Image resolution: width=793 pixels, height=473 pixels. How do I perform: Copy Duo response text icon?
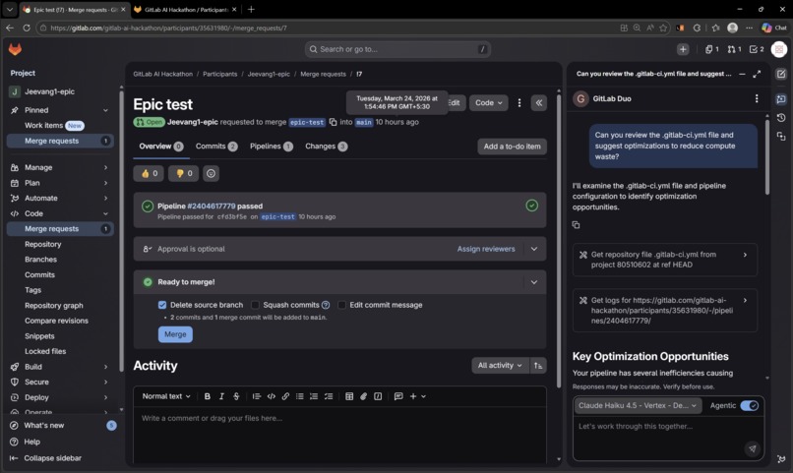(576, 225)
